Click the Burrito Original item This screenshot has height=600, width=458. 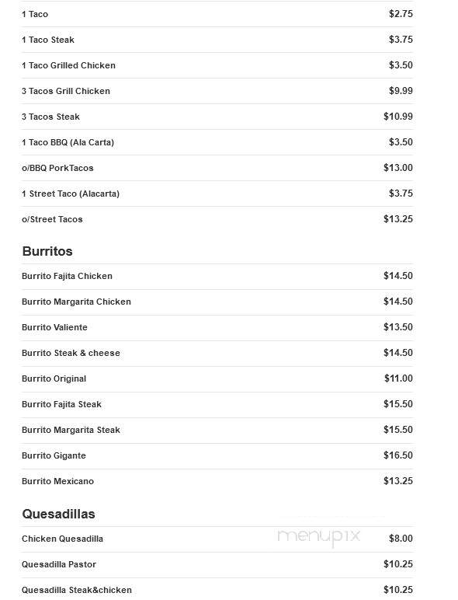pyautogui.click(x=217, y=378)
